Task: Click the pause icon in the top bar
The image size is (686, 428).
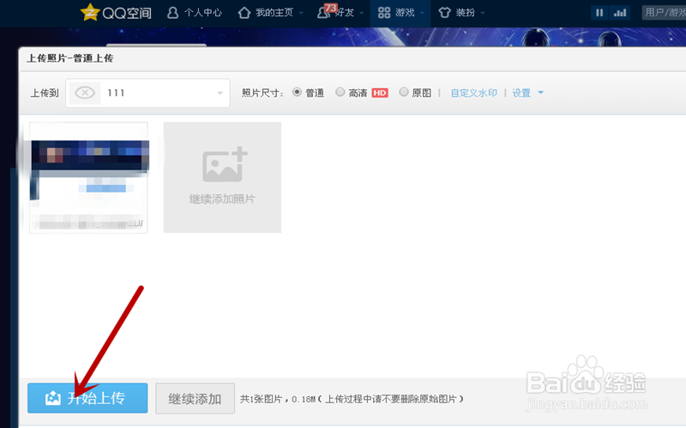Action: point(599,13)
